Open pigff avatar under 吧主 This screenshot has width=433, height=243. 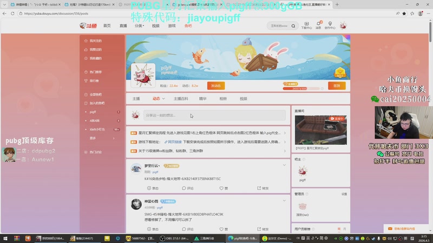click(303, 171)
